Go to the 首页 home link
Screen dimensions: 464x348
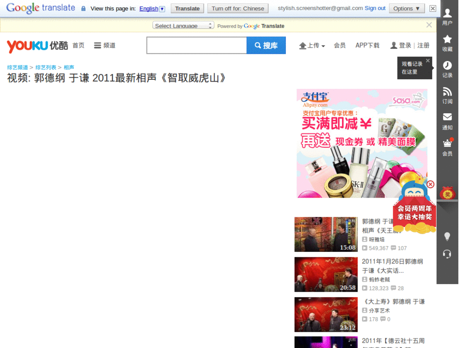point(78,45)
